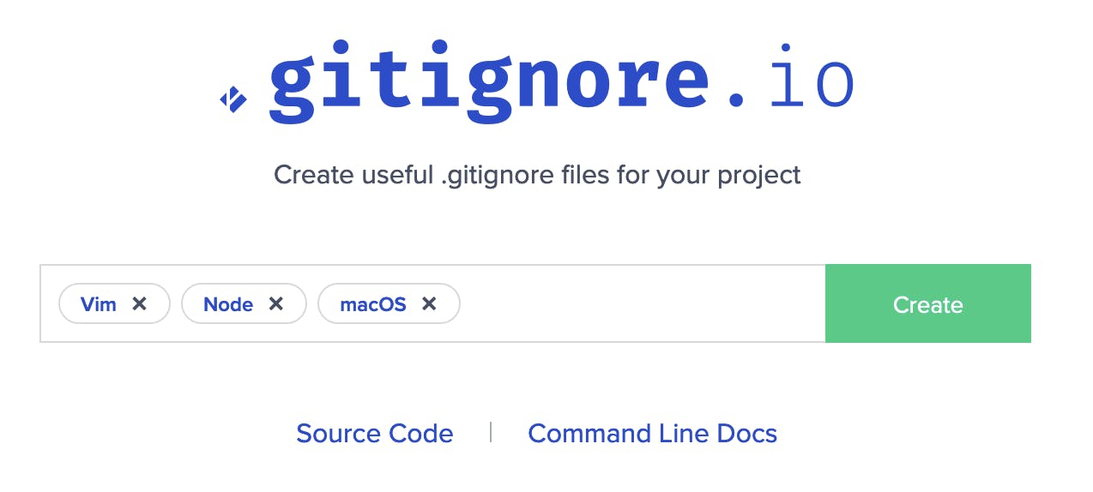Delete the macOS tag using its X
Image resolution: width=1093 pixels, height=492 pixels.
429,303
